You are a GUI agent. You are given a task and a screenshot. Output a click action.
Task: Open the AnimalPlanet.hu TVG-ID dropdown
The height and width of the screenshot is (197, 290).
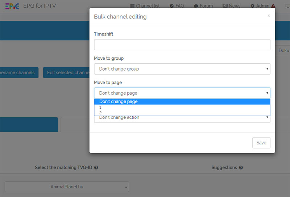(x=67, y=187)
